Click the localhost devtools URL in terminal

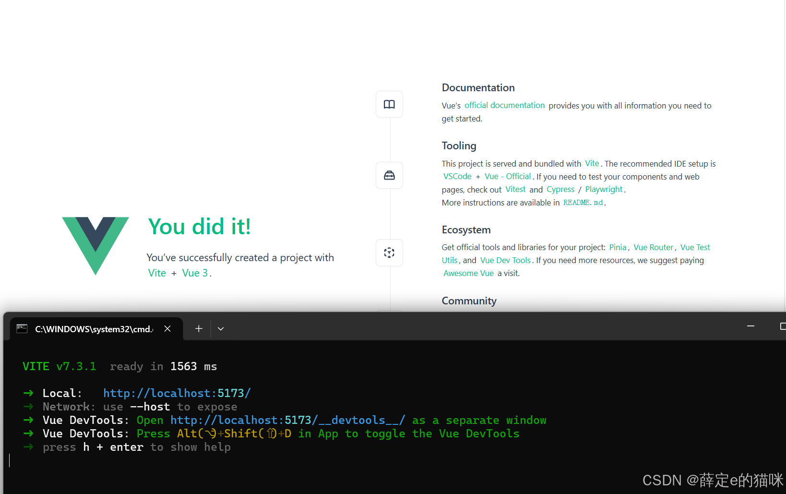[288, 420]
